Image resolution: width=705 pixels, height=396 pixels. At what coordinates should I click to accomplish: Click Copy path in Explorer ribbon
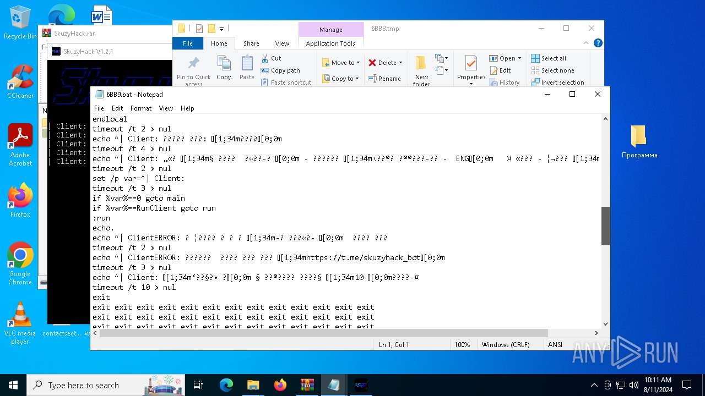coord(280,70)
